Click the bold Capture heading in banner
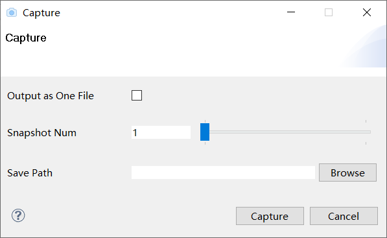387x238 pixels. [26, 38]
